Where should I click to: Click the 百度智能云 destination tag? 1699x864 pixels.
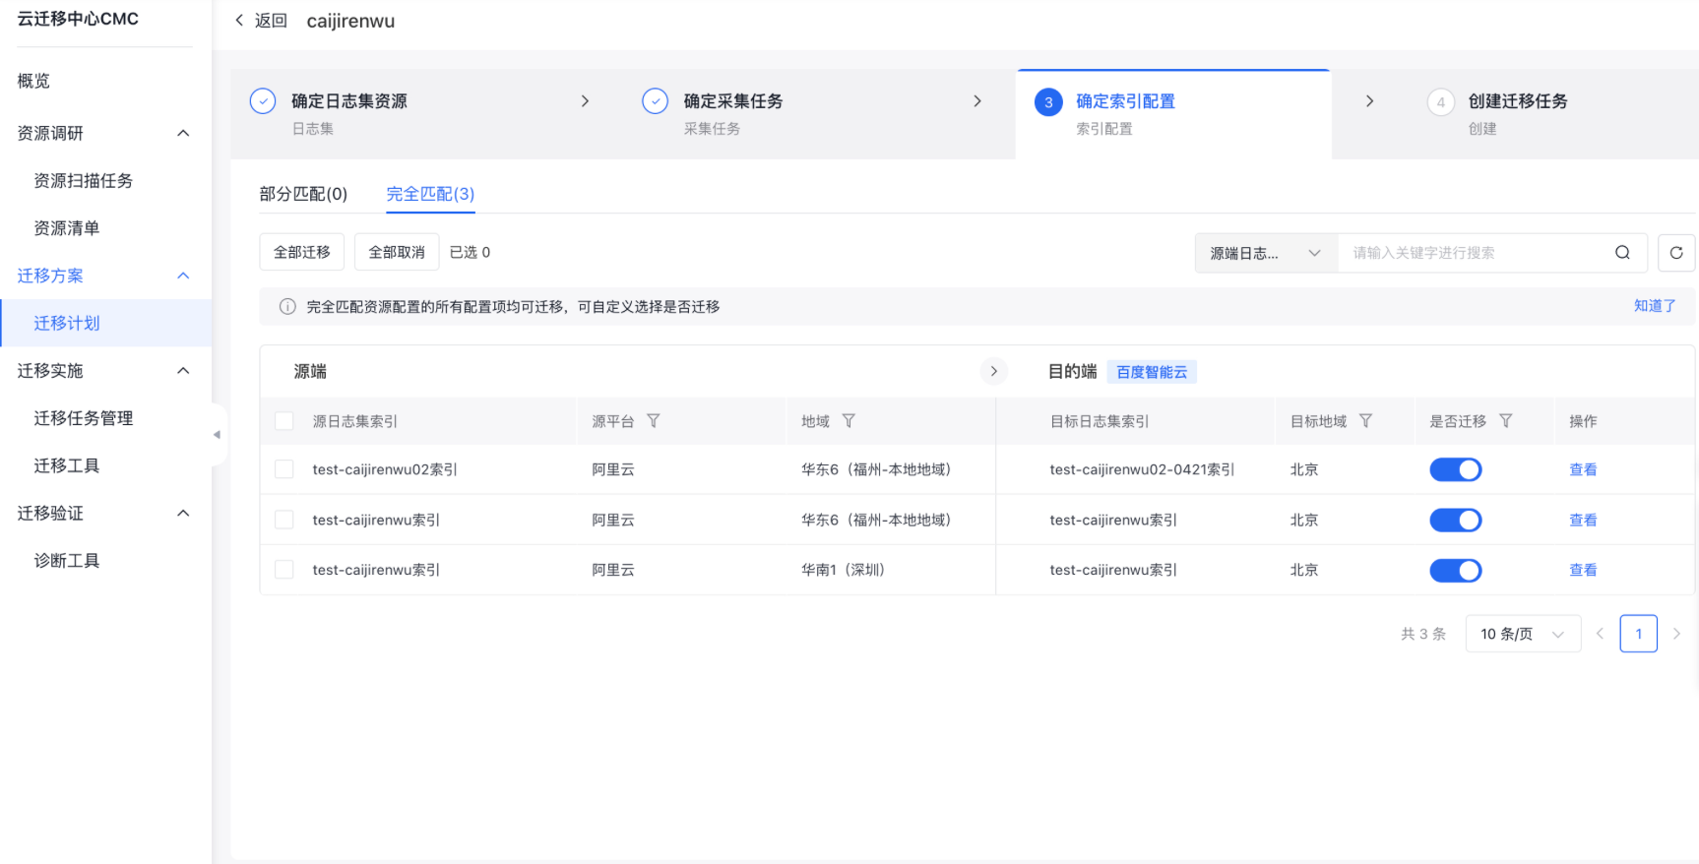1152,372
